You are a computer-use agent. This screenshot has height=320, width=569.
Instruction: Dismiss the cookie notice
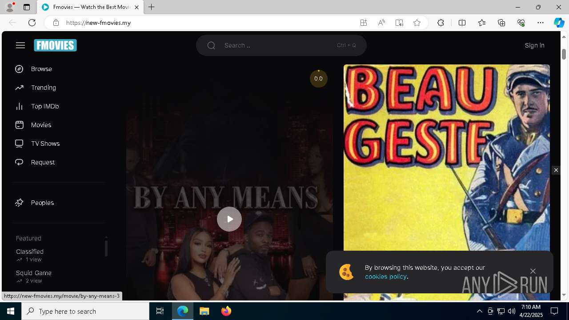533,271
